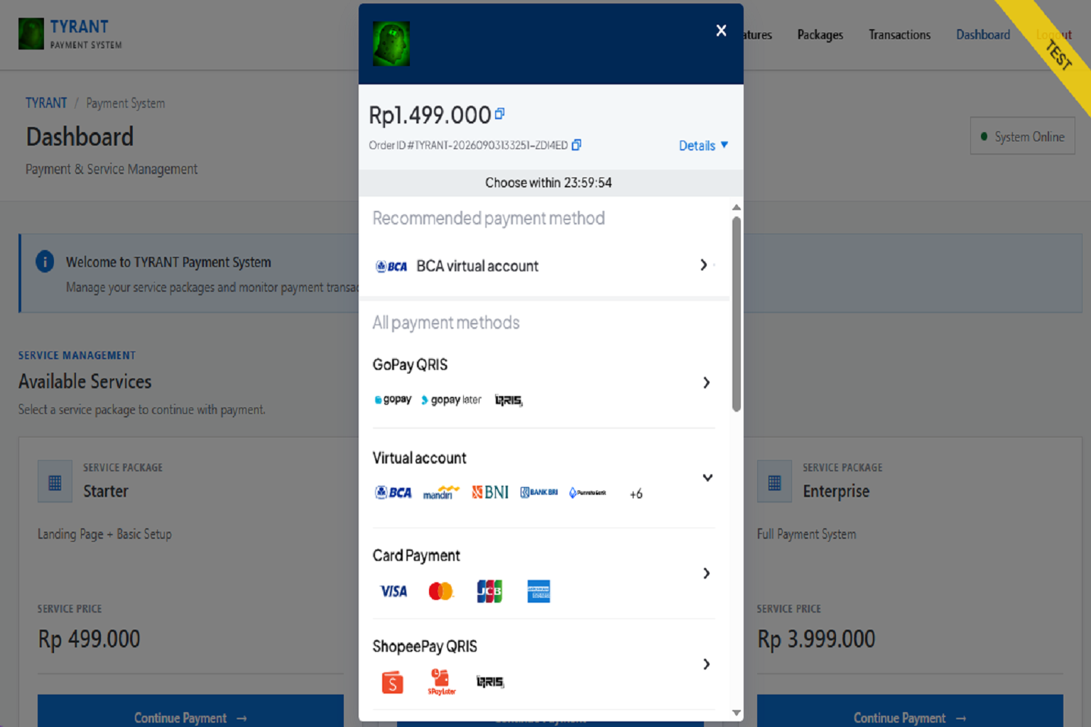Click Continue Payment for Starter package

pos(190,711)
